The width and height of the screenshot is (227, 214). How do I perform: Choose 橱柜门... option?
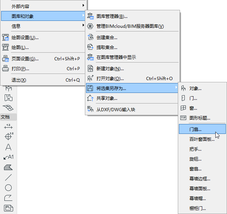coord(202,209)
